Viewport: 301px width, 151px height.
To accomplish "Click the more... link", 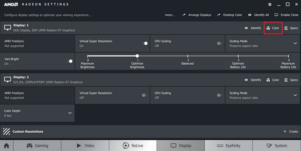I will click(170, 15).
